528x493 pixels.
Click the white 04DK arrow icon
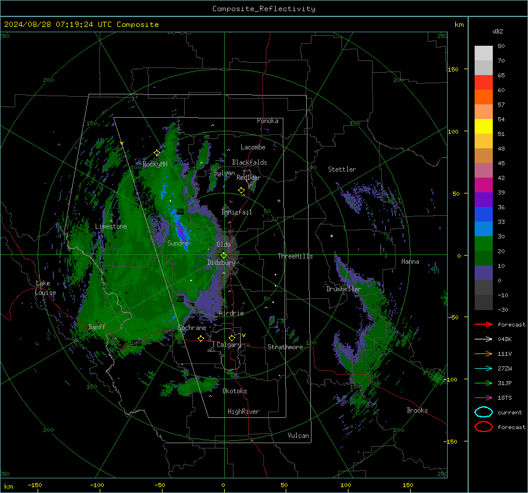(x=483, y=339)
